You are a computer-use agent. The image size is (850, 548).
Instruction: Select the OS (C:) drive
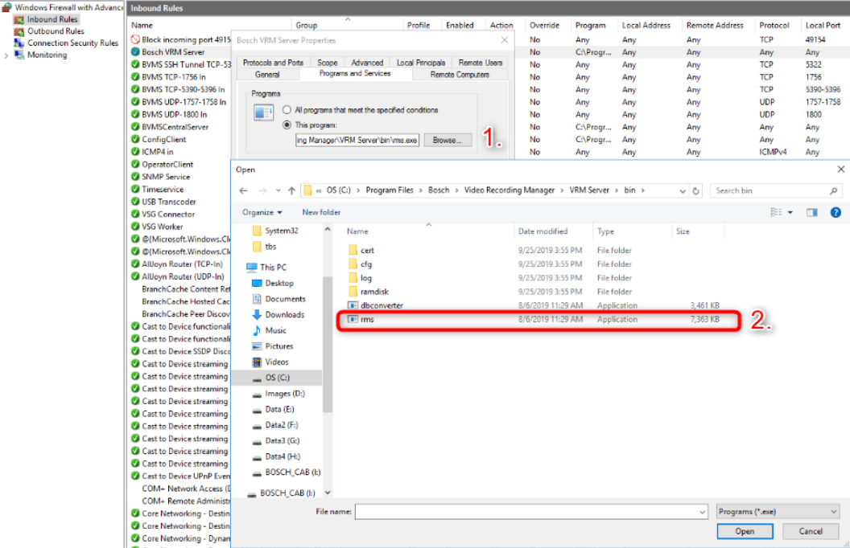277,378
